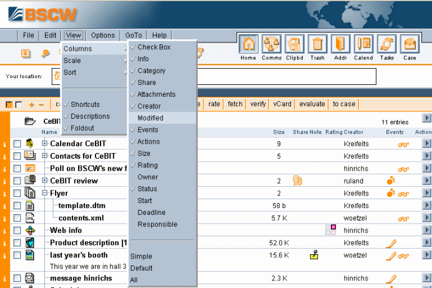Open the last year's booth document
The width and height of the screenshot is (432, 288).
[79, 255]
